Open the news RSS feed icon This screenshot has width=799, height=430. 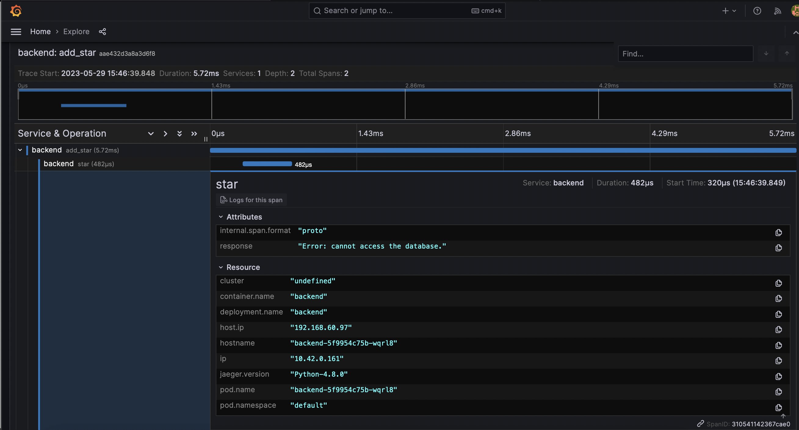[x=777, y=11]
